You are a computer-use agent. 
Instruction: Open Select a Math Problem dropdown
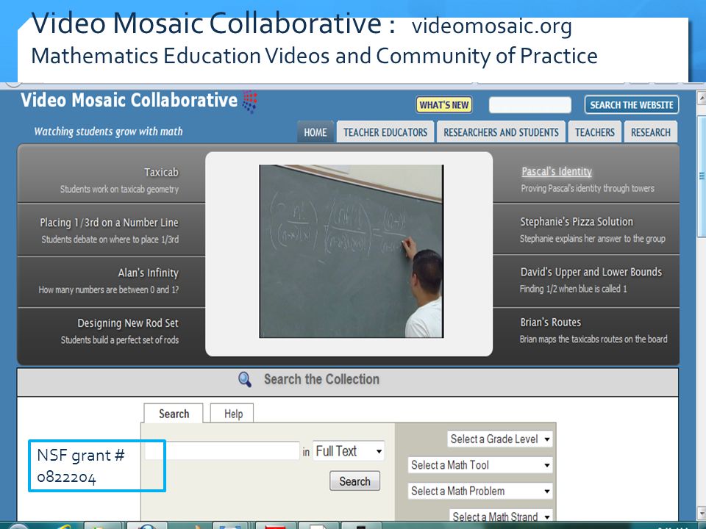[480, 492]
